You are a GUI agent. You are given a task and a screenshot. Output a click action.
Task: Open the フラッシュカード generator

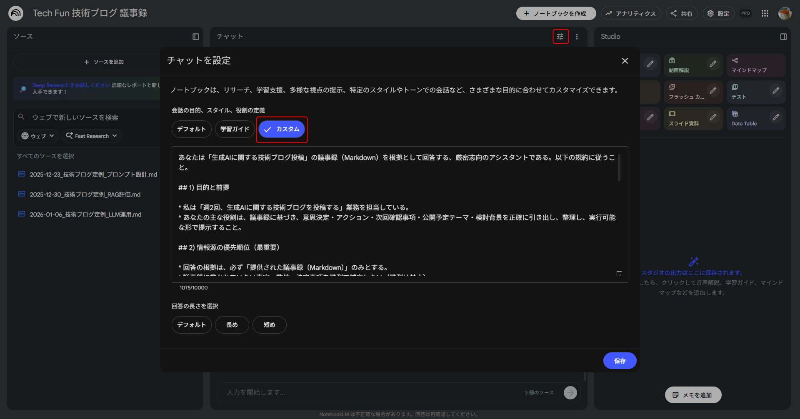(687, 92)
